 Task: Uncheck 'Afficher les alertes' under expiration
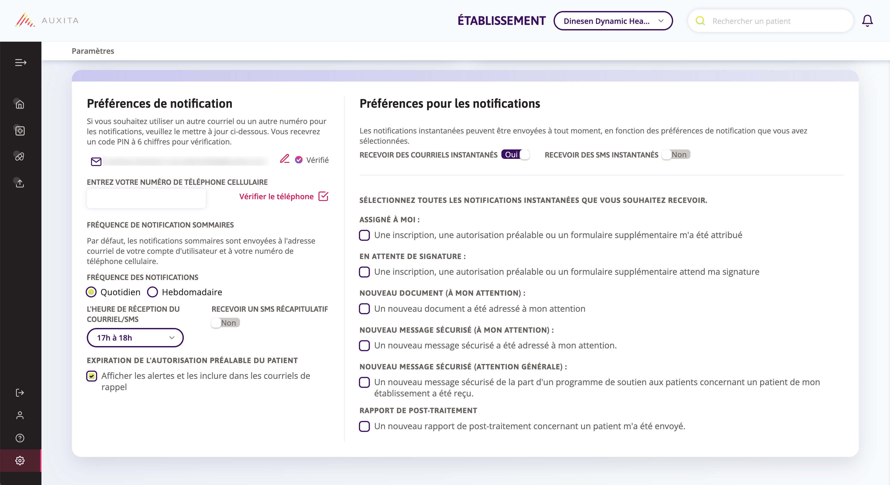[92, 376]
